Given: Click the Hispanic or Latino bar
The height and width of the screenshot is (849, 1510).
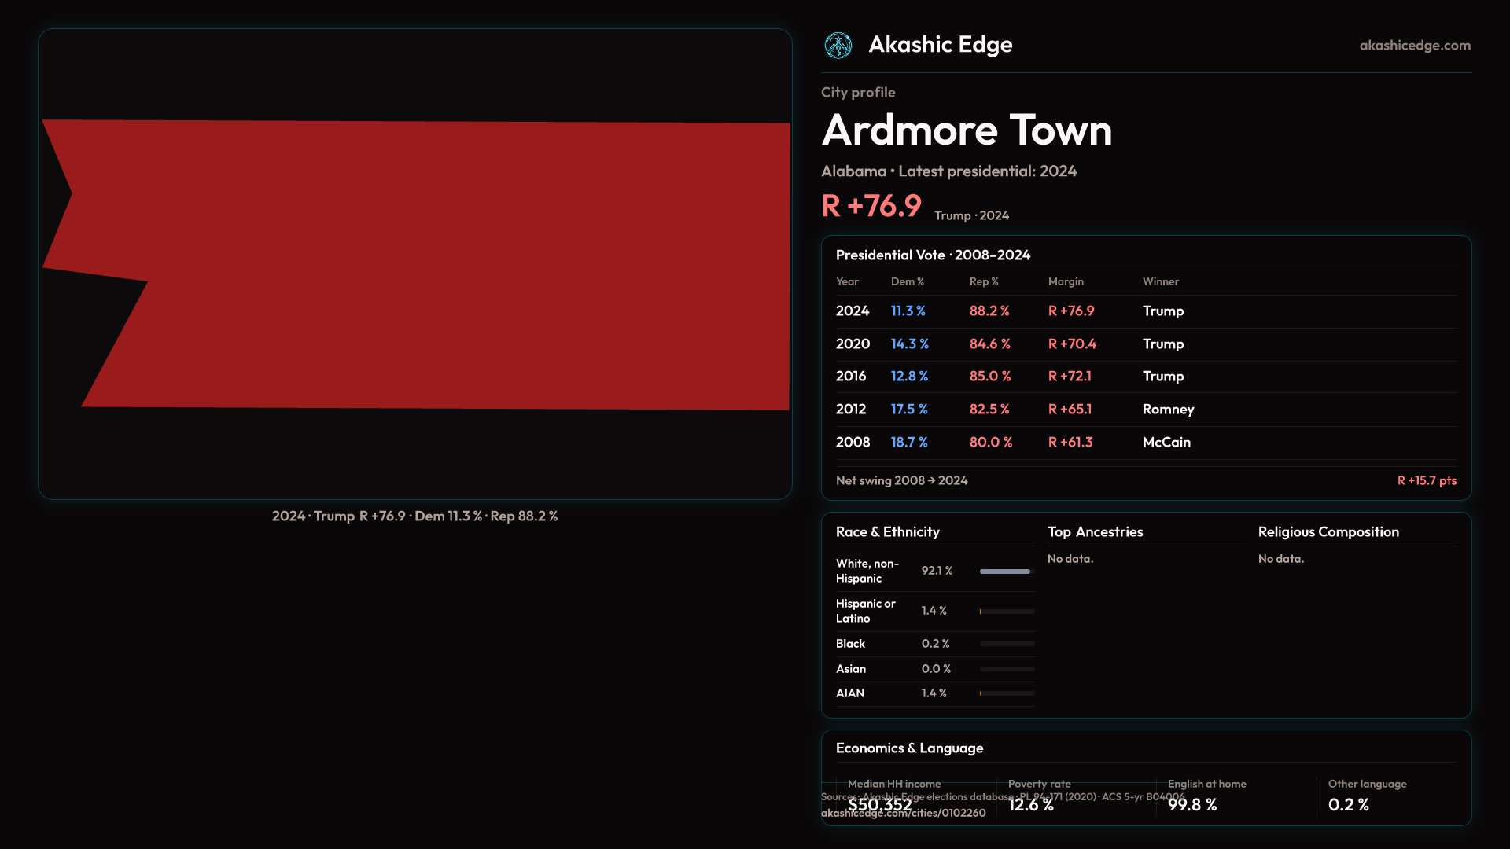Looking at the screenshot, I should coord(1007,612).
